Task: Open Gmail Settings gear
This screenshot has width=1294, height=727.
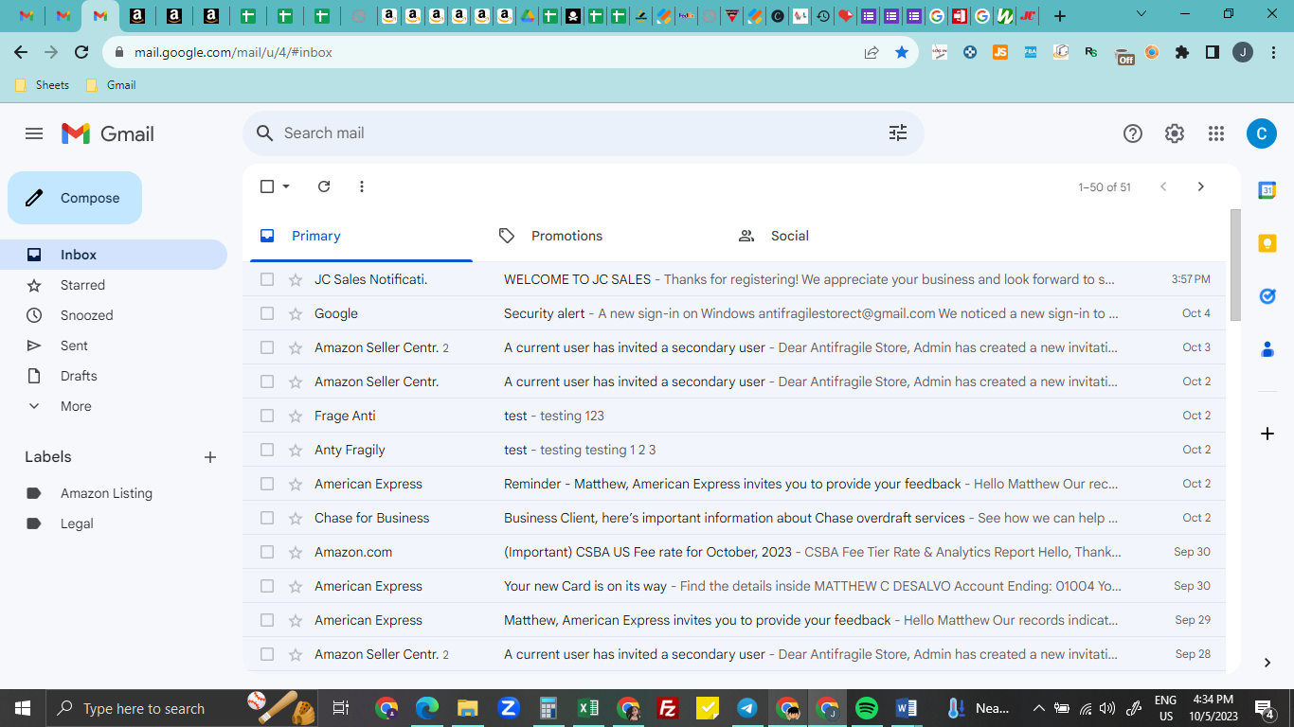Action: pyautogui.click(x=1175, y=133)
